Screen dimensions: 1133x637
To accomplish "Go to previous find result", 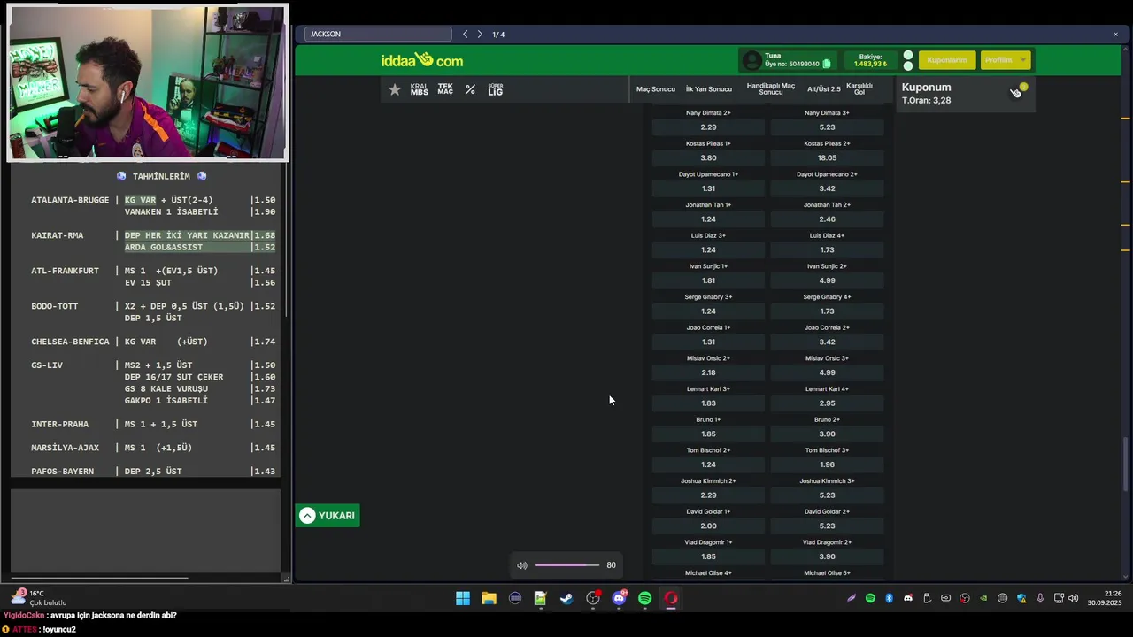I will pyautogui.click(x=466, y=34).
